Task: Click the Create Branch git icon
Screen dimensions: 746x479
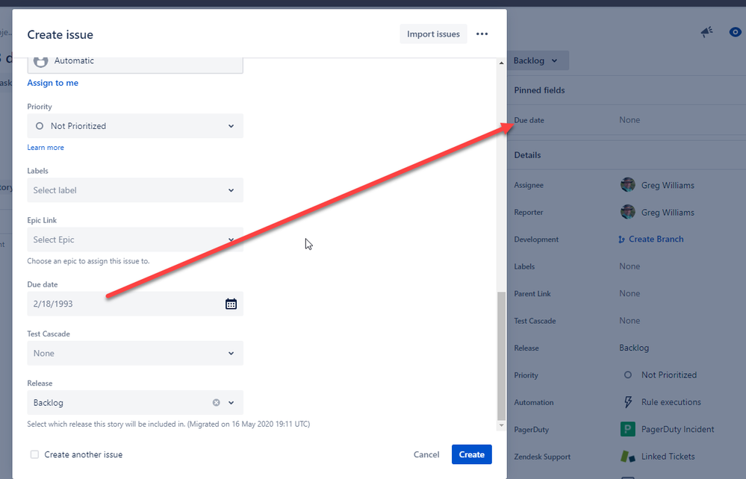Action: pos(621,239)
